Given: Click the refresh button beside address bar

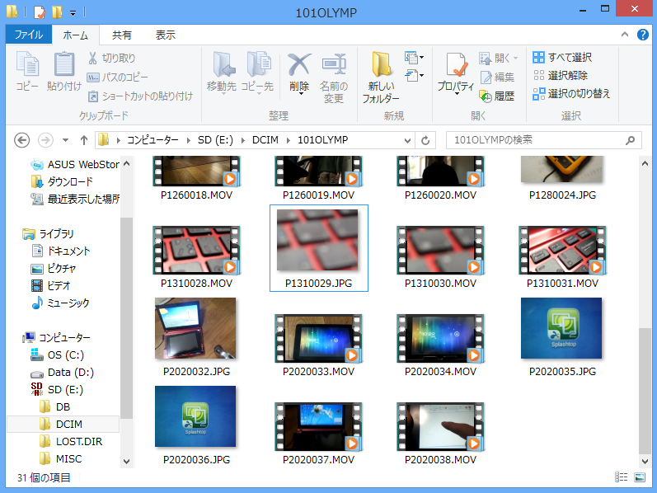Looking at the screenshot, I should (x=425, y=139).
